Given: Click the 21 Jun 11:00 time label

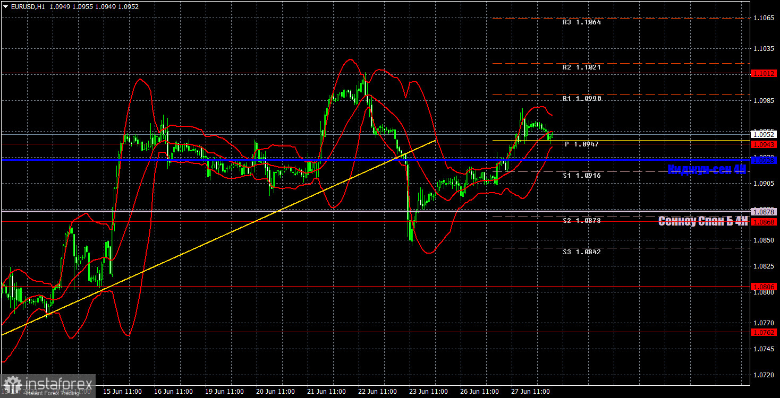Looking at the screenshot, I should [x=326, y=391].
